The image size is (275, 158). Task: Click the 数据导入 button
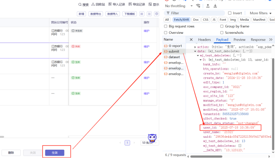pos(113,14)
